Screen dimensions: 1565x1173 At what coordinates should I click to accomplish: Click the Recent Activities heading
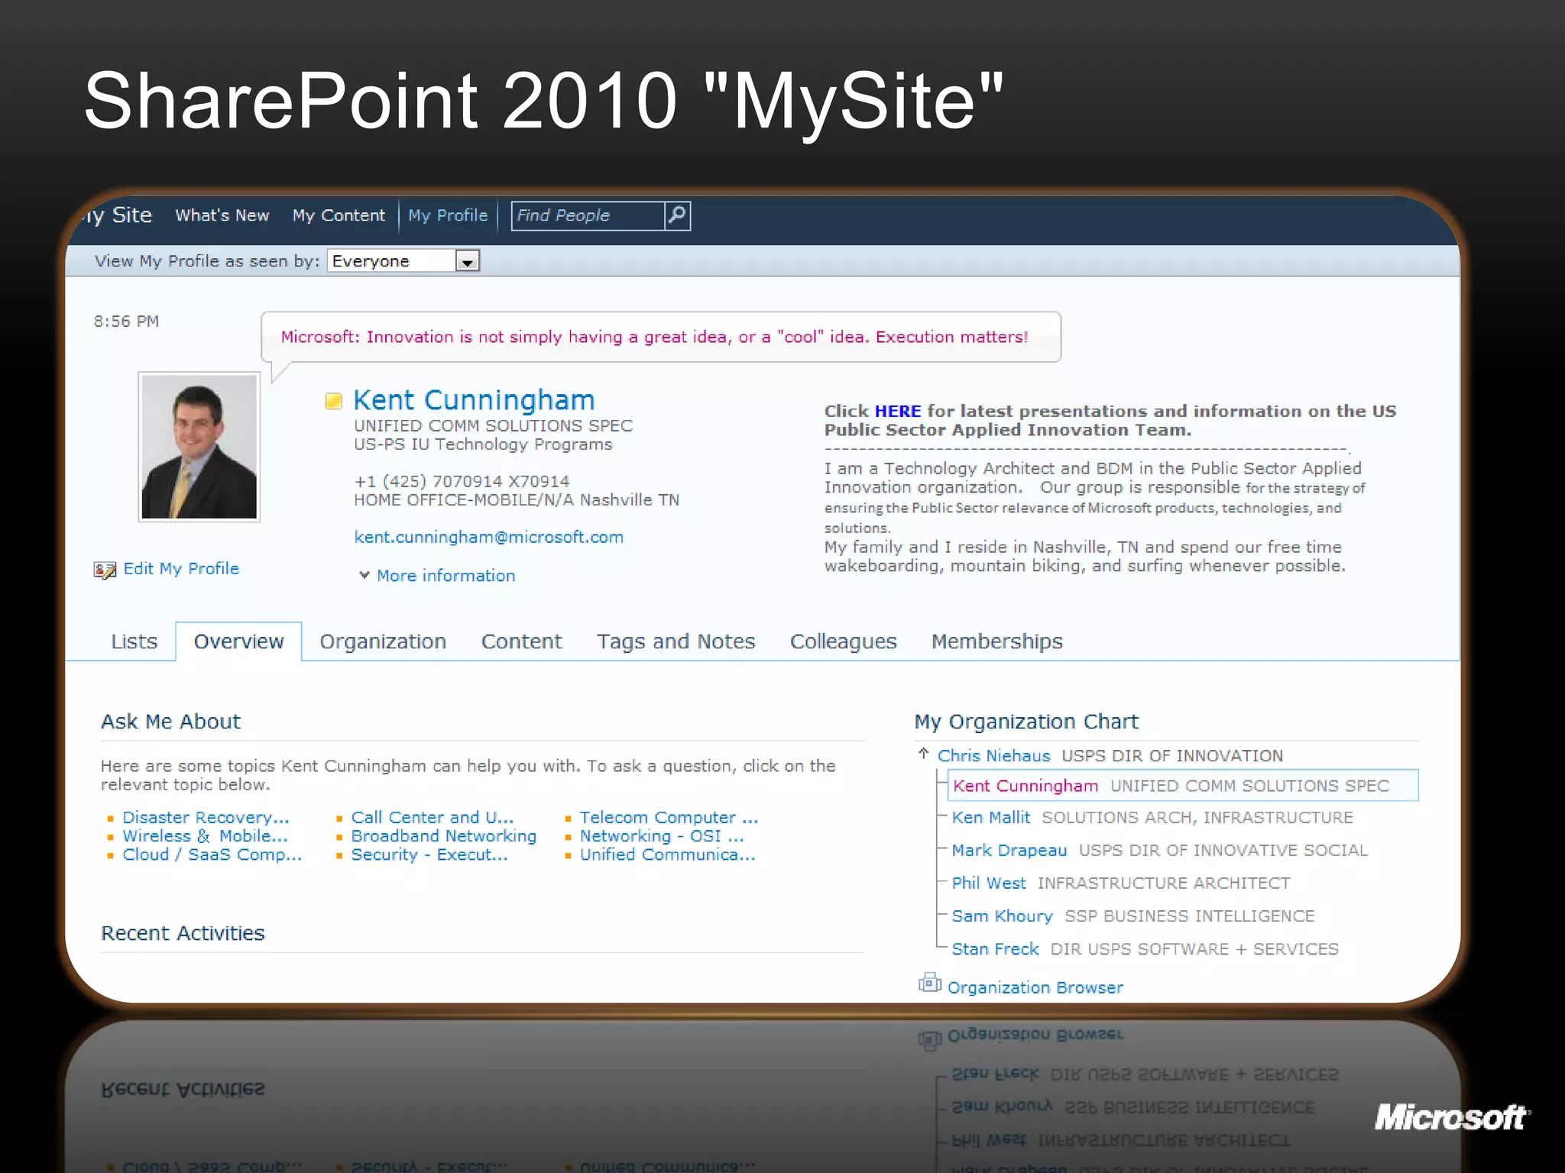pos(183,933)
